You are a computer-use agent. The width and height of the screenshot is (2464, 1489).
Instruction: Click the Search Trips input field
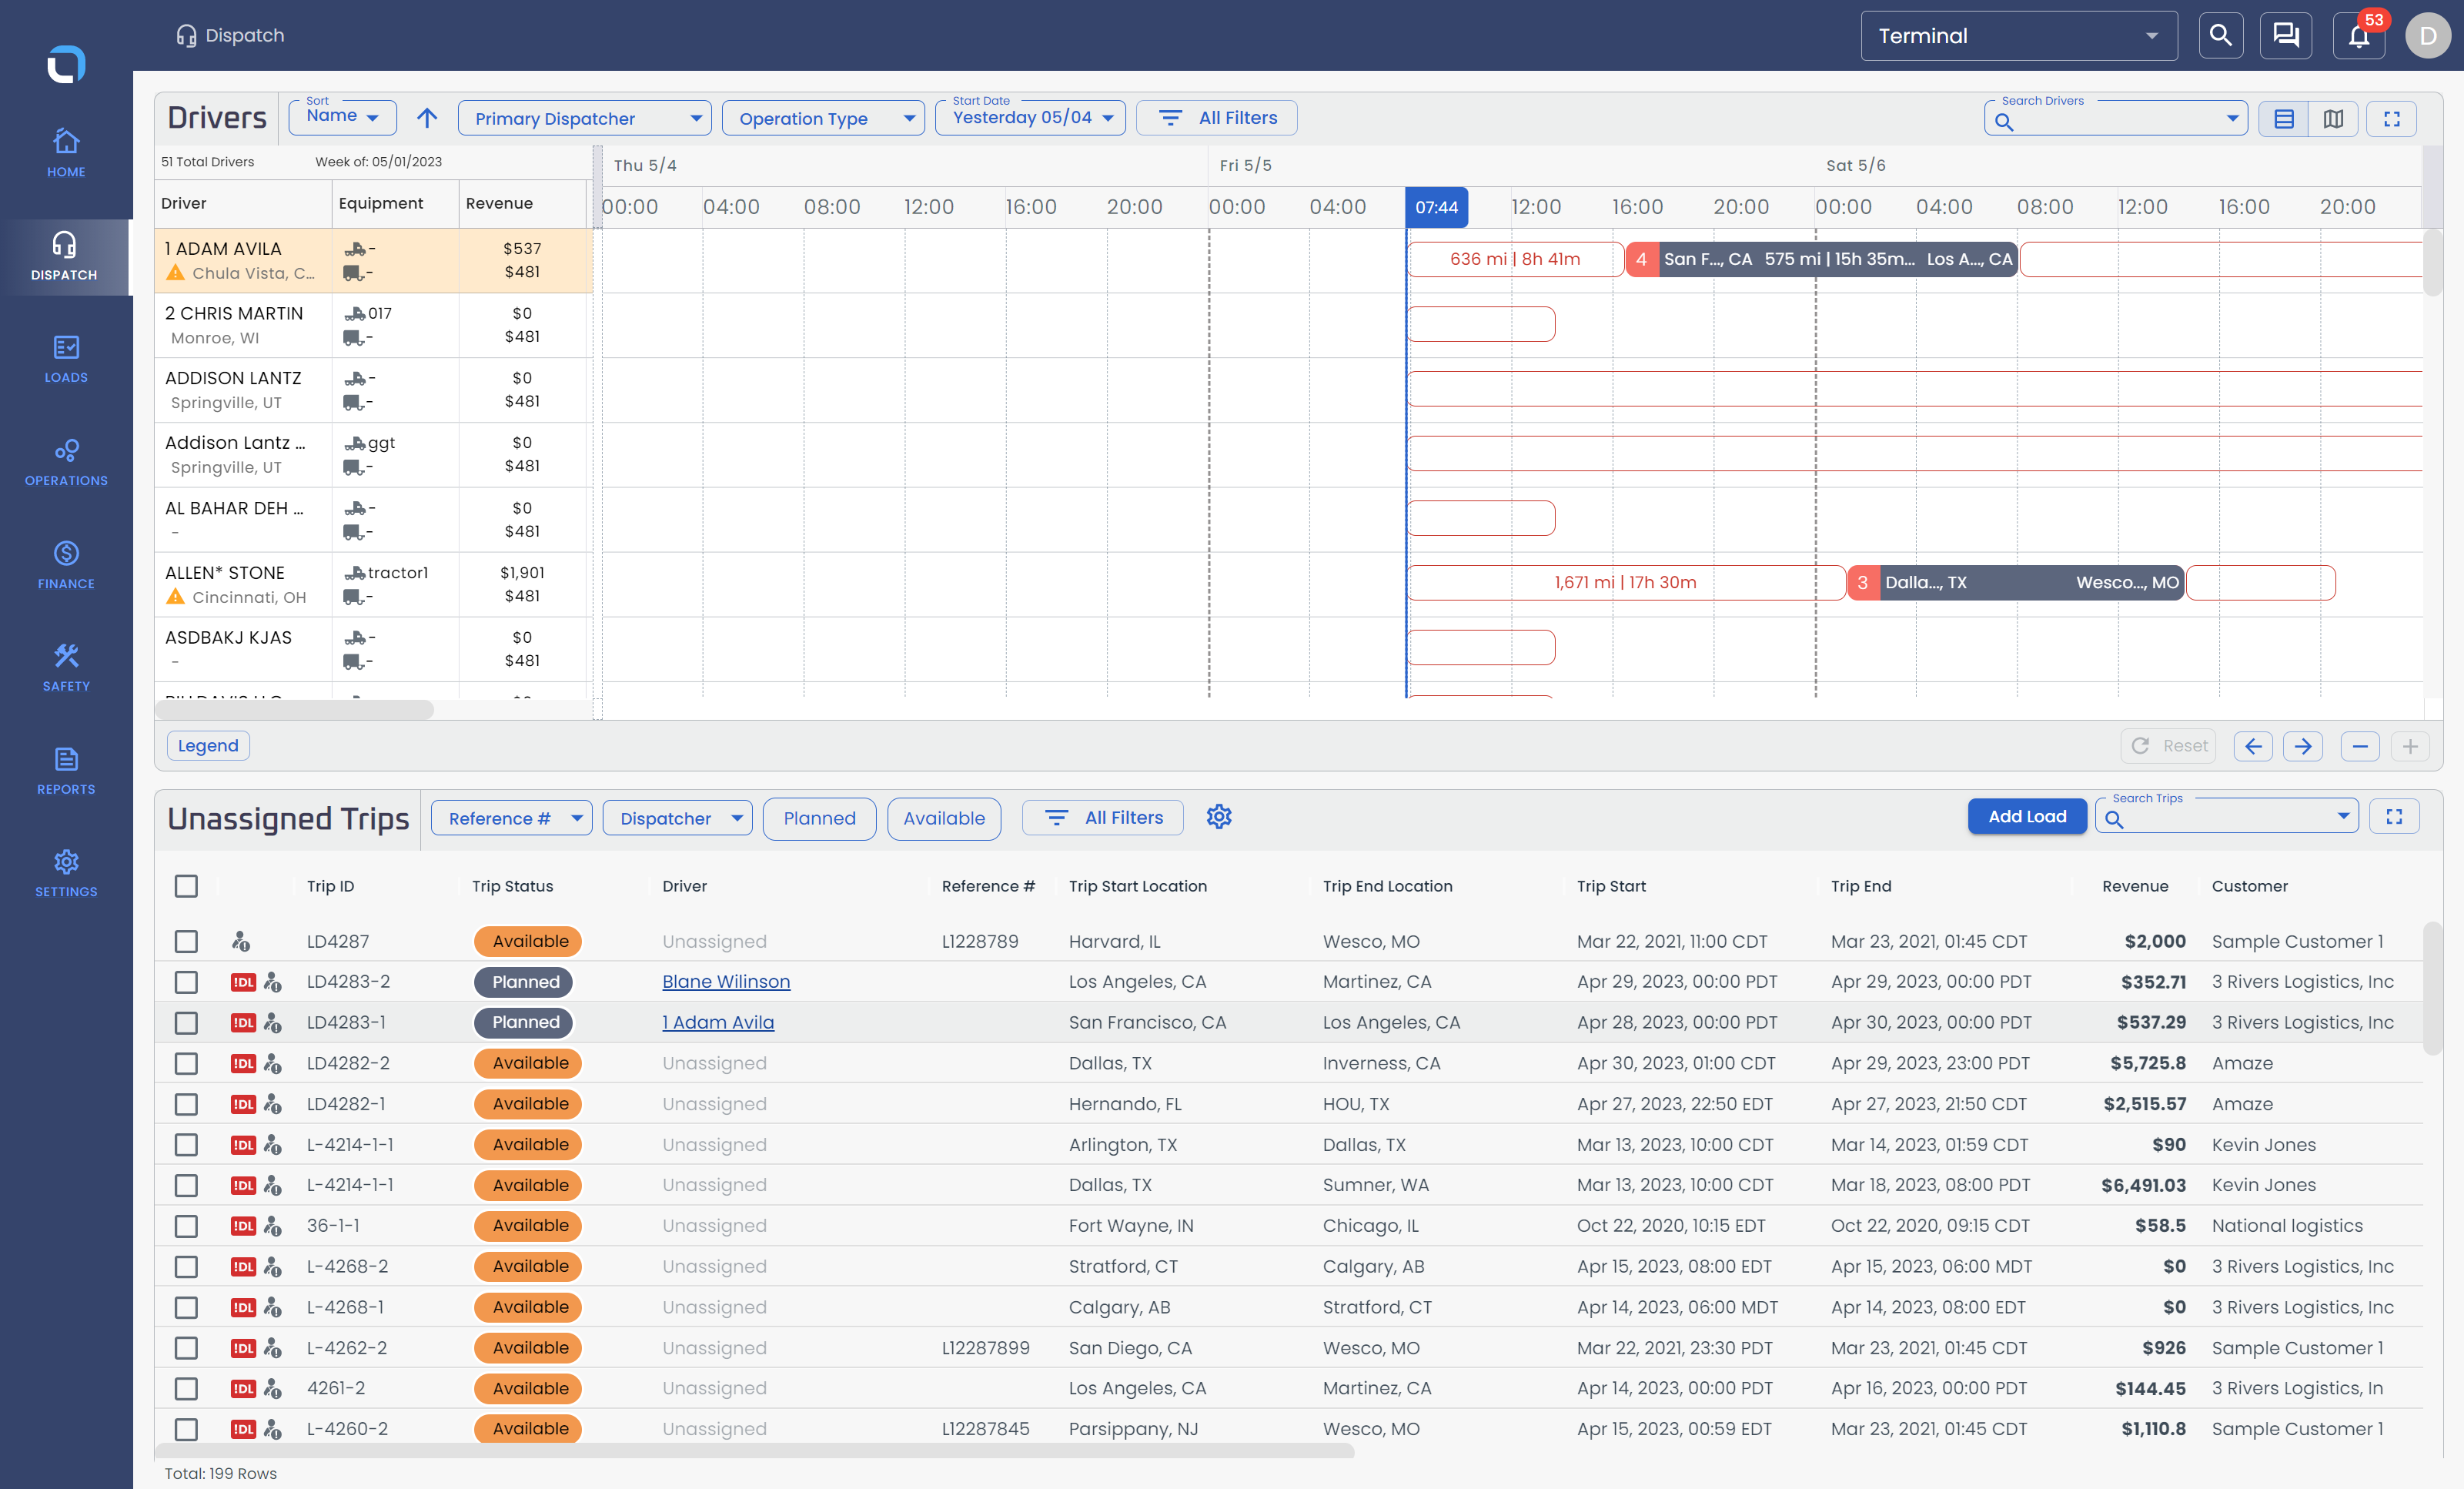[x=2228, y=817]
